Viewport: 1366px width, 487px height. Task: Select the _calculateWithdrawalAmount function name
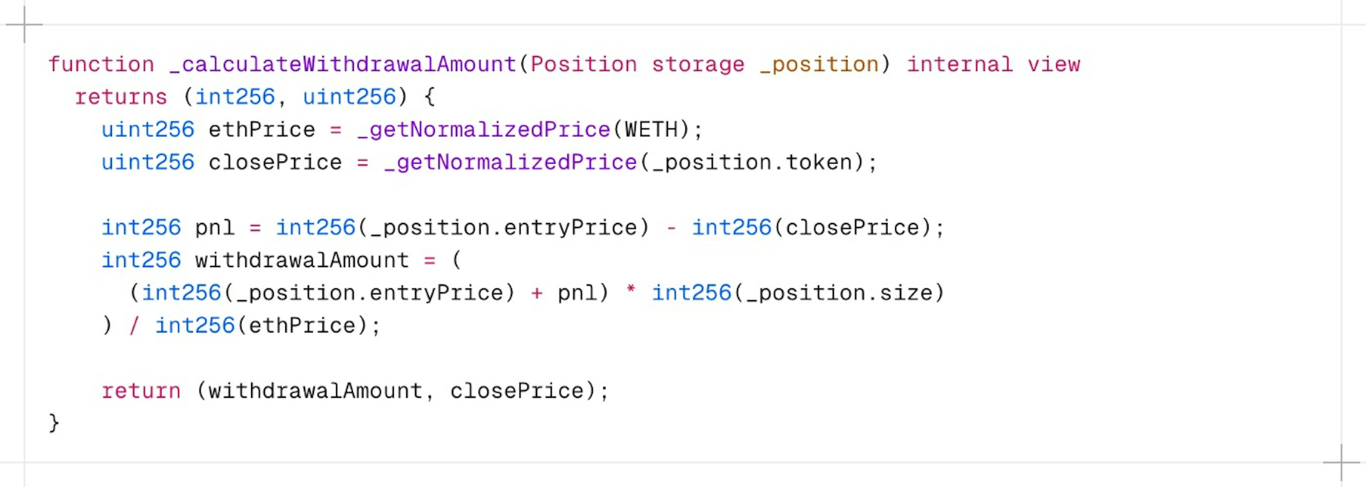[343, 64]
